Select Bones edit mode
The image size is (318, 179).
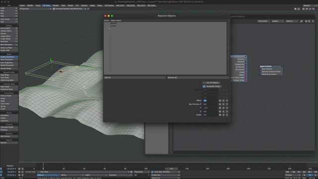click(x=73, y=175)
